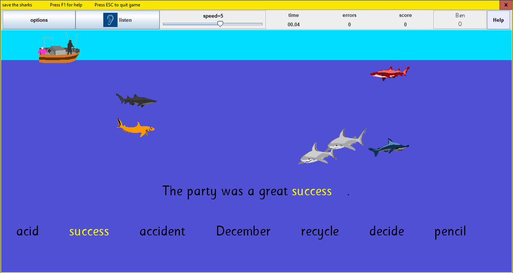
Task: Choose the word pencil
Action: point(450,232)
